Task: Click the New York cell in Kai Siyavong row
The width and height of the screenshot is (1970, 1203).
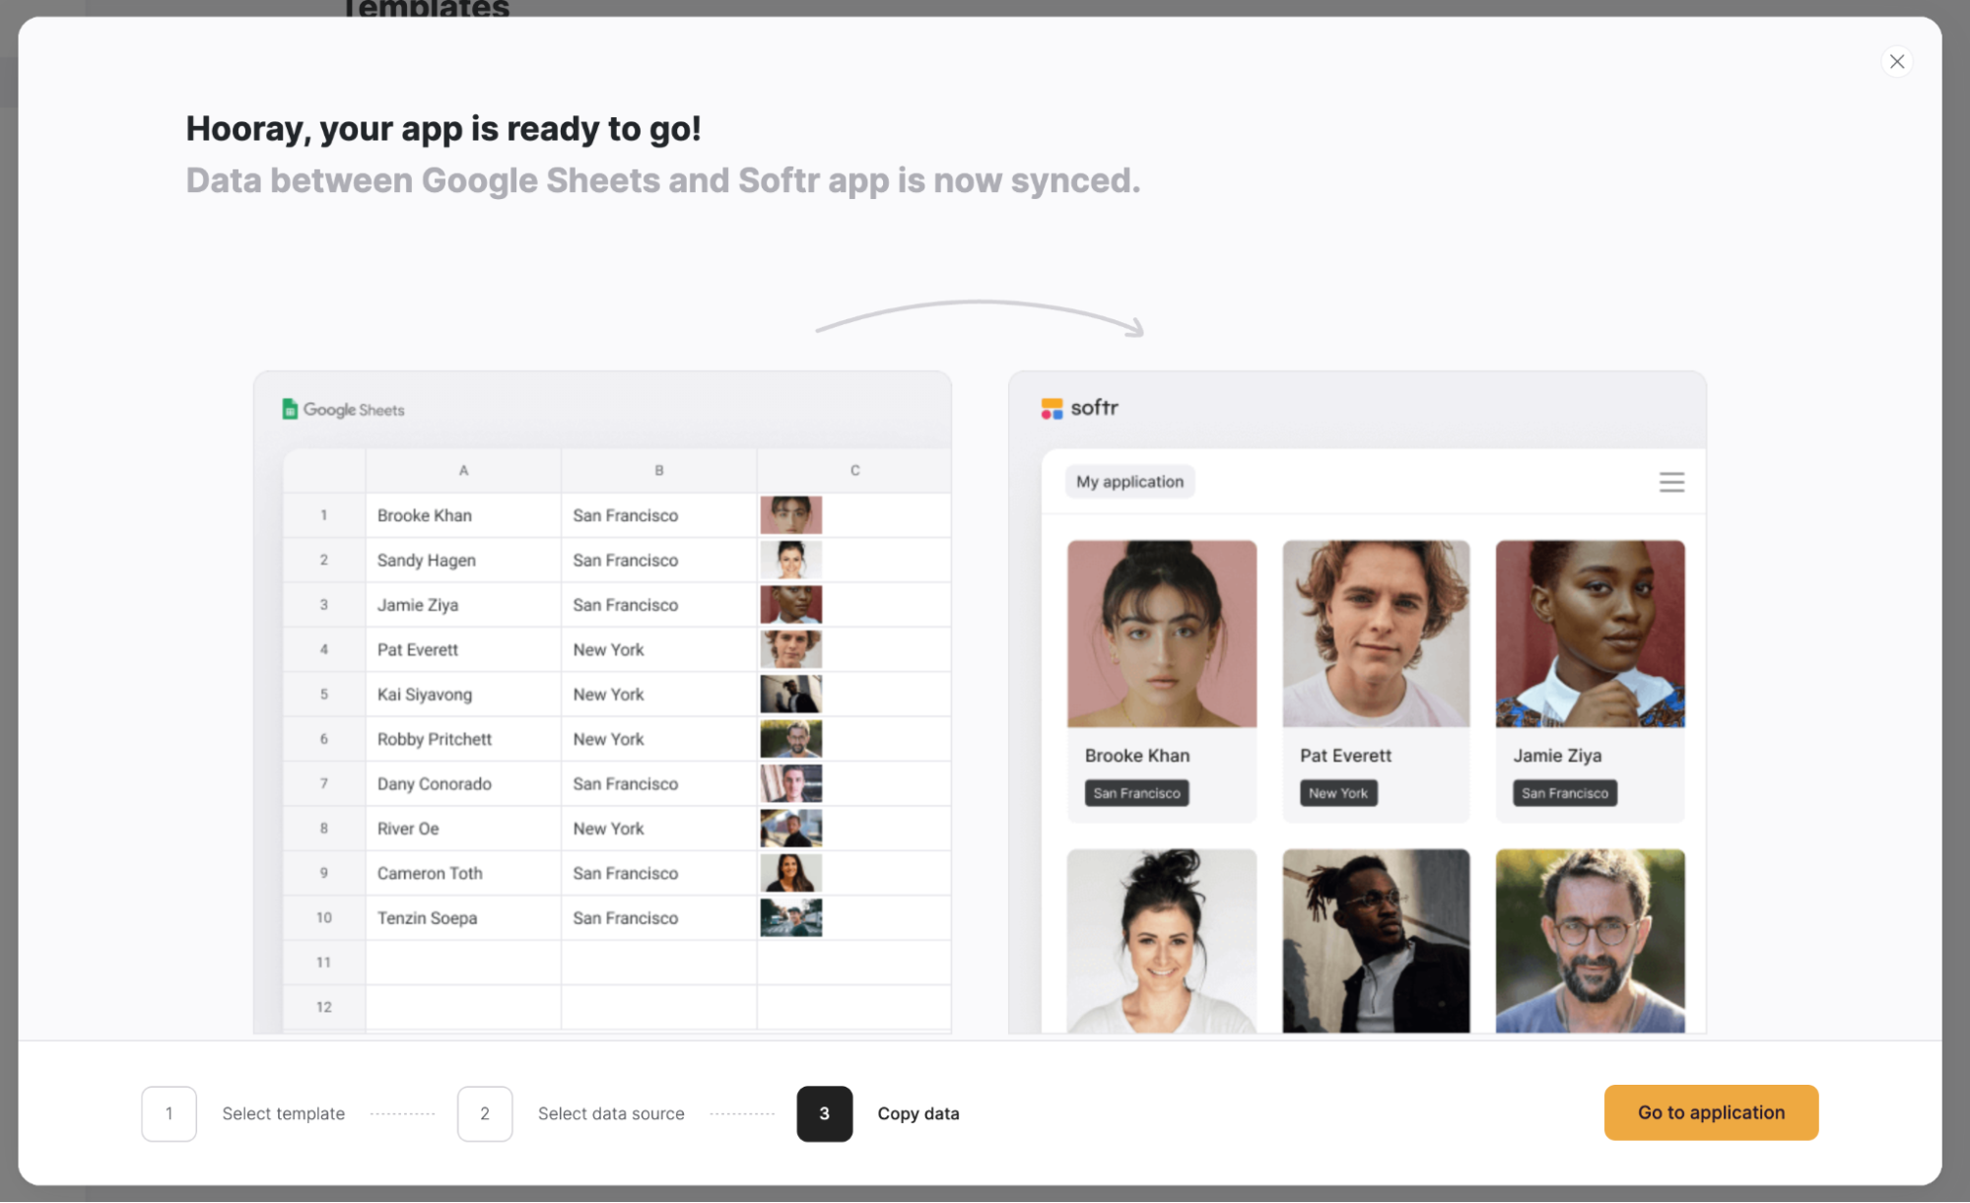Action: [x=659, y=695]
